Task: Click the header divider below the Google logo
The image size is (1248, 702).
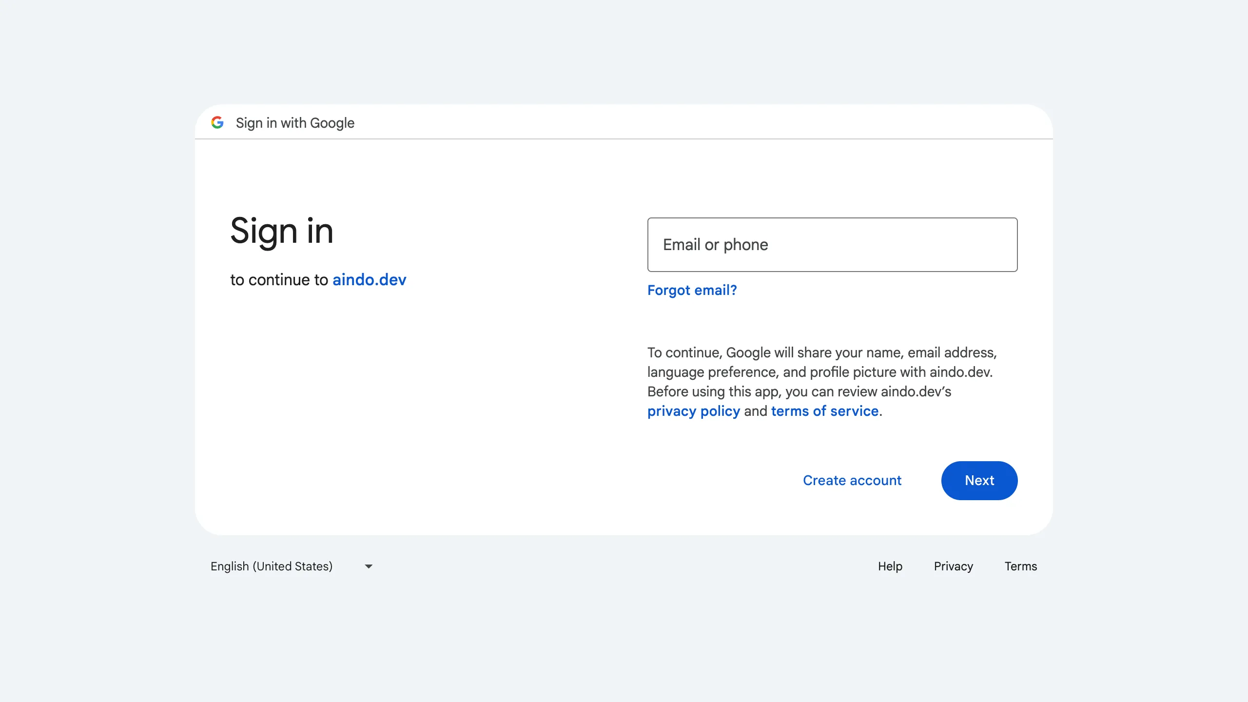Action: click(624, 139)
